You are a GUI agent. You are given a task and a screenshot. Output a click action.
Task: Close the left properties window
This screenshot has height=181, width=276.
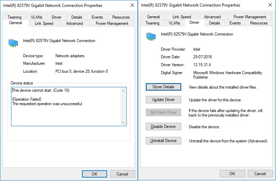tap(132, 5)
